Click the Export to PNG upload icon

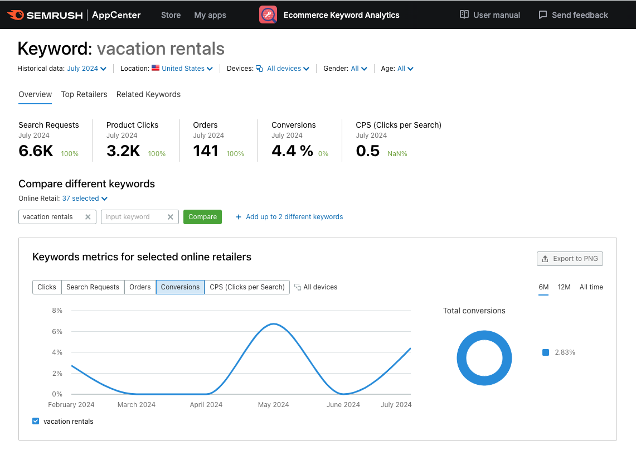pyautogui.click(x=545, y=258)
